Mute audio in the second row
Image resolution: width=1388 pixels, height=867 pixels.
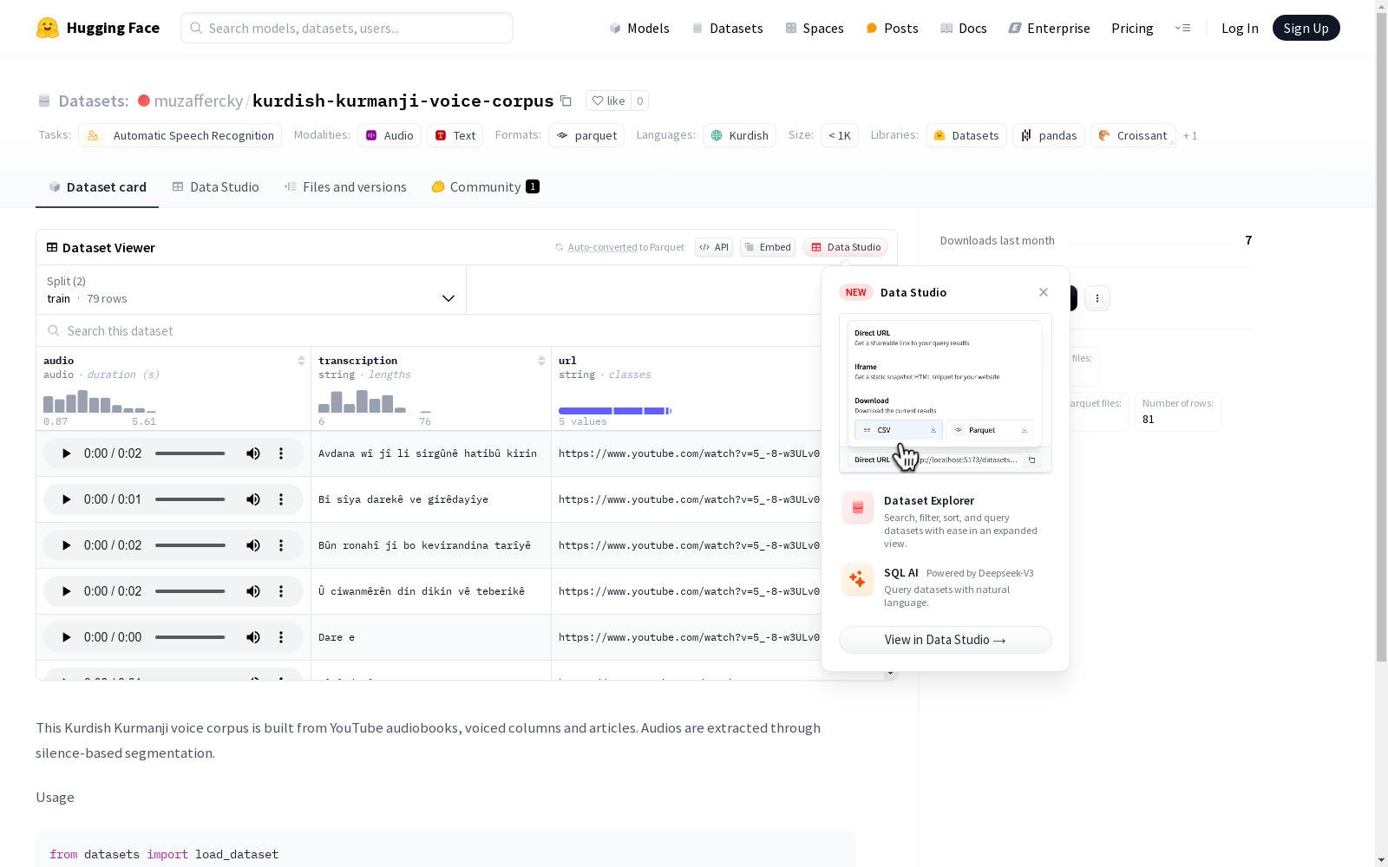(253, 499)
